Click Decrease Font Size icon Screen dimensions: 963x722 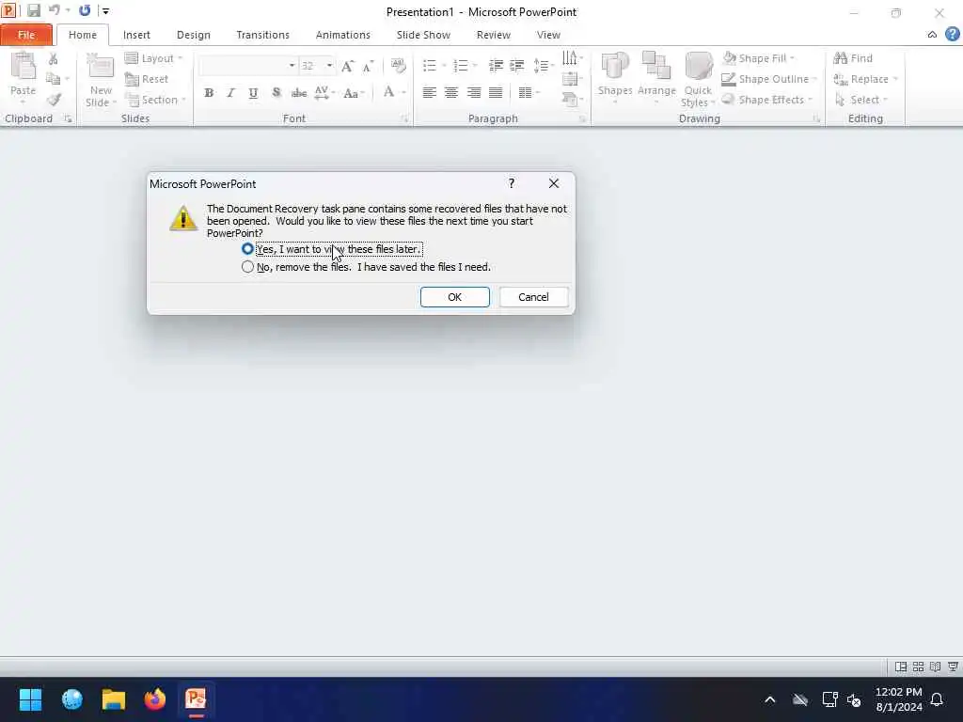368,67
